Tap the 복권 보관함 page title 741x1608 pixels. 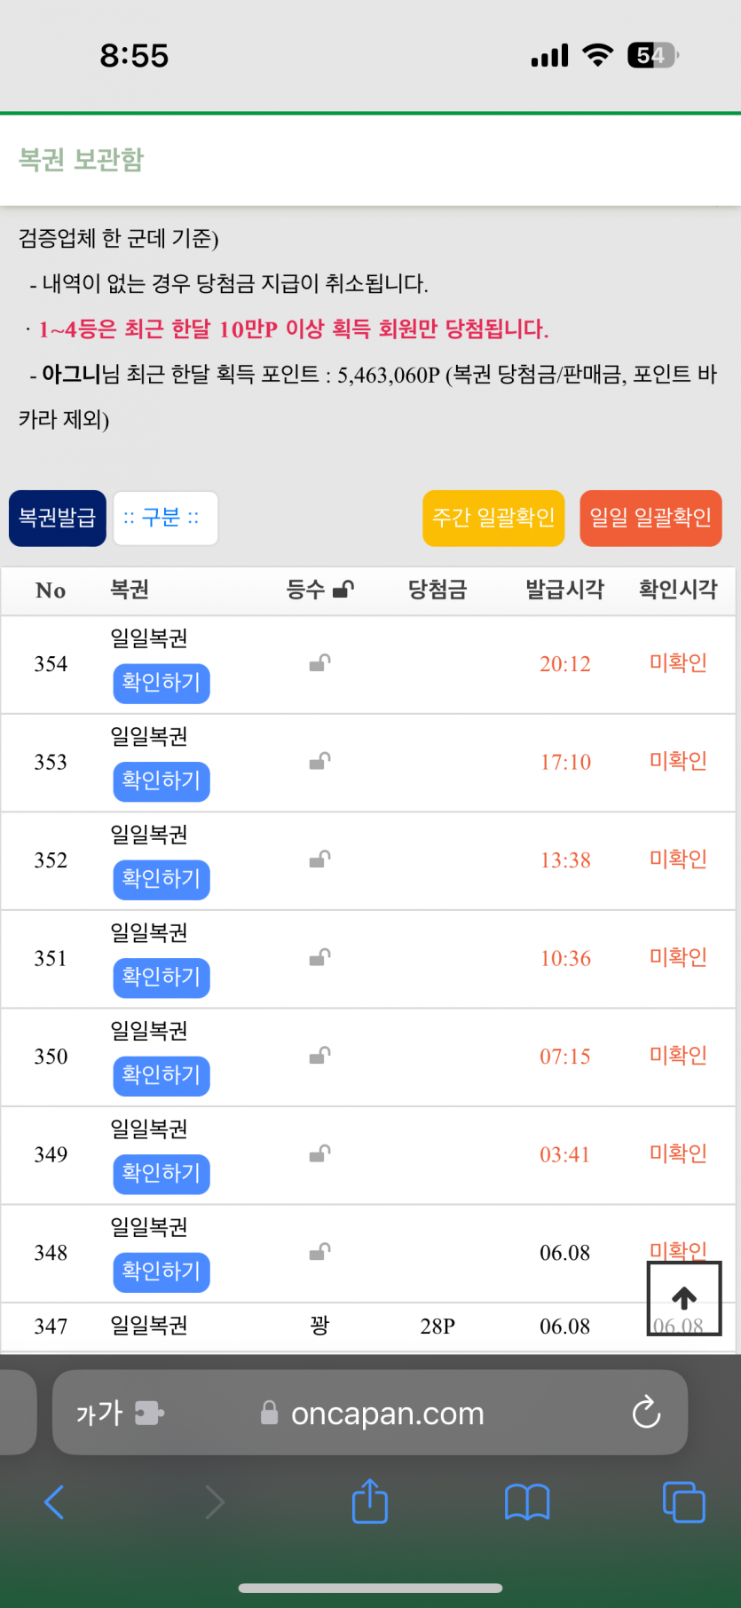[x=82, y=160]
